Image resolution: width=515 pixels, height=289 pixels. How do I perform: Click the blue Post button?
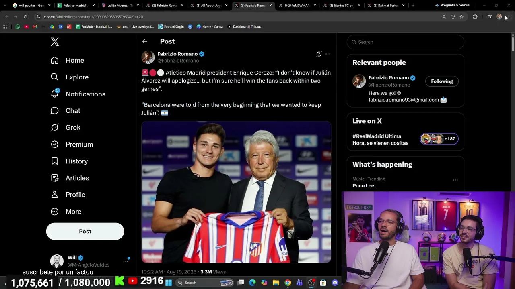click(x=85, y=231)
